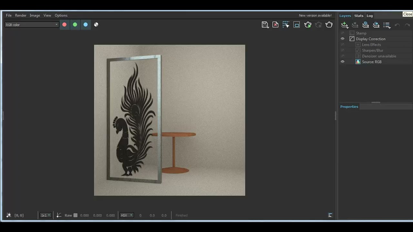Hide the Source: RGB layer
The image size is (413, 232).
tap(343, 62)
